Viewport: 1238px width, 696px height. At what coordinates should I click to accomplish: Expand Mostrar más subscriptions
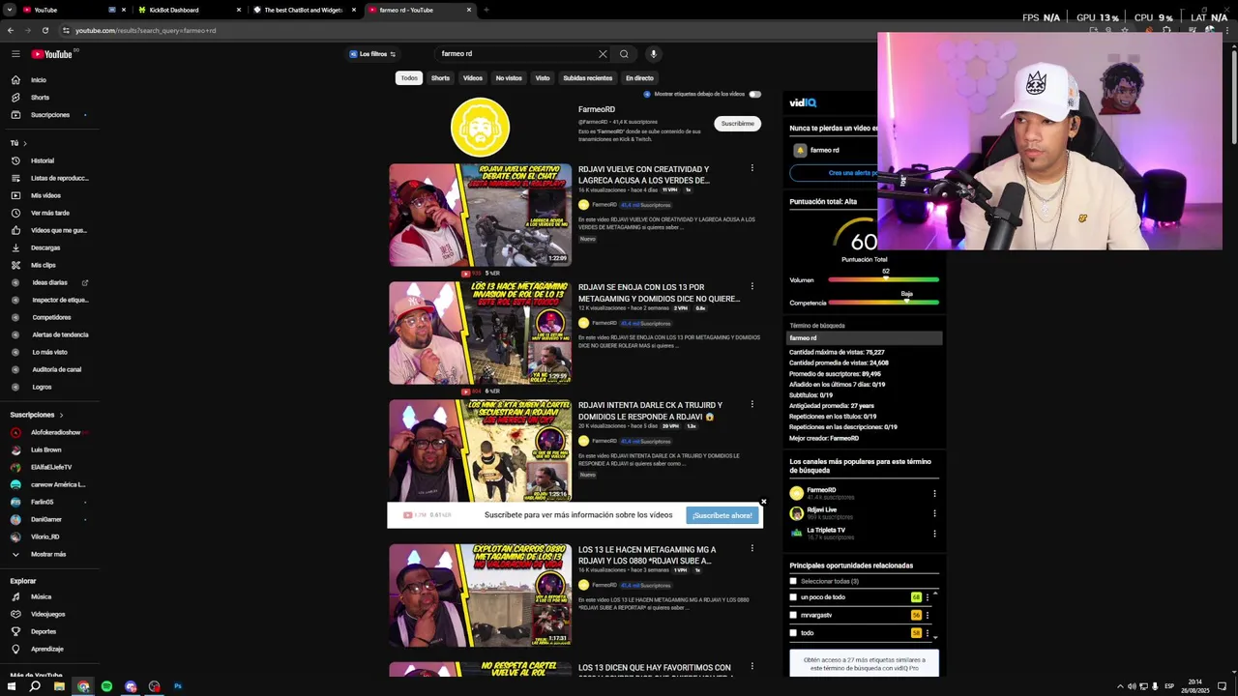coord(48,554)
